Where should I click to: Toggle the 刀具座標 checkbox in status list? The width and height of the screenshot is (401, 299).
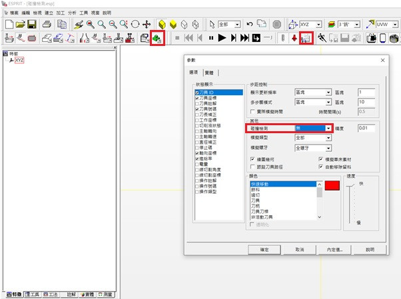point(197,98)
